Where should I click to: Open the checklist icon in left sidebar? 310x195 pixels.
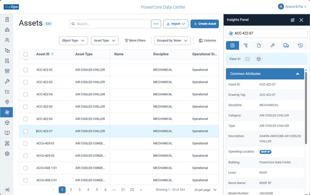coord(7,92)
